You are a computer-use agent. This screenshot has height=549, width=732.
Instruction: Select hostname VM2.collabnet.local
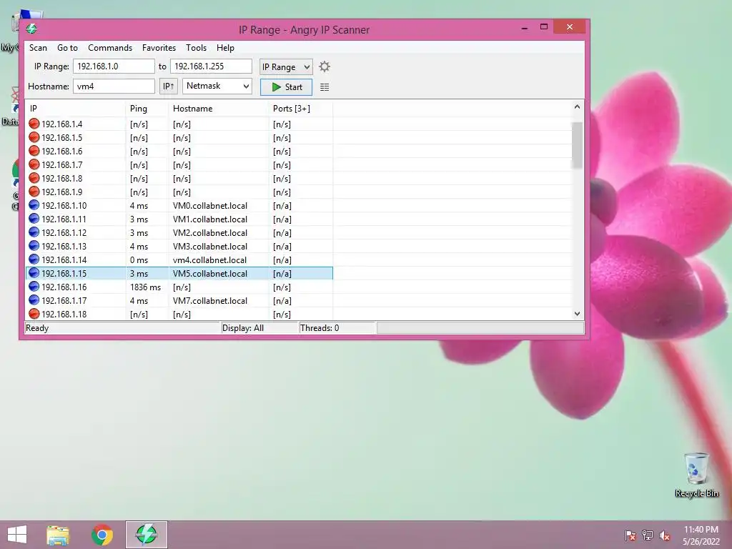click(x=210, y=232)
